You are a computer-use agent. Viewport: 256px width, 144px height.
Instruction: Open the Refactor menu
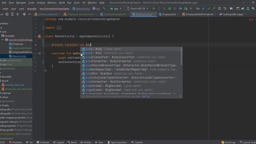coord(52,3)
